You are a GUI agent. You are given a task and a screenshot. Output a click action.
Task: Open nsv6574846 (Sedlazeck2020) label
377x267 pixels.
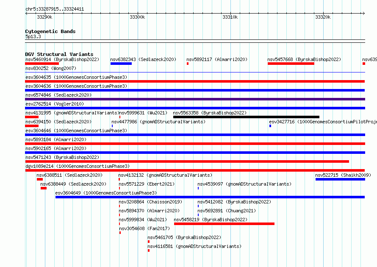pyautogui.click(x=58, y=95)
